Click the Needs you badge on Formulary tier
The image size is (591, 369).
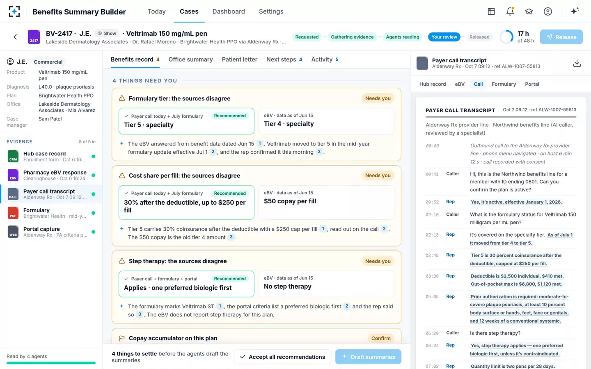(378, 98)
